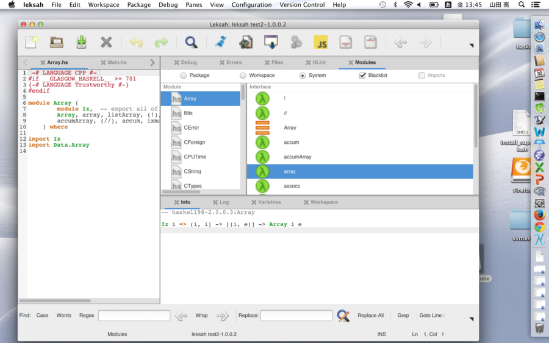Click the grey gears toolbar icon

[296, 42]
